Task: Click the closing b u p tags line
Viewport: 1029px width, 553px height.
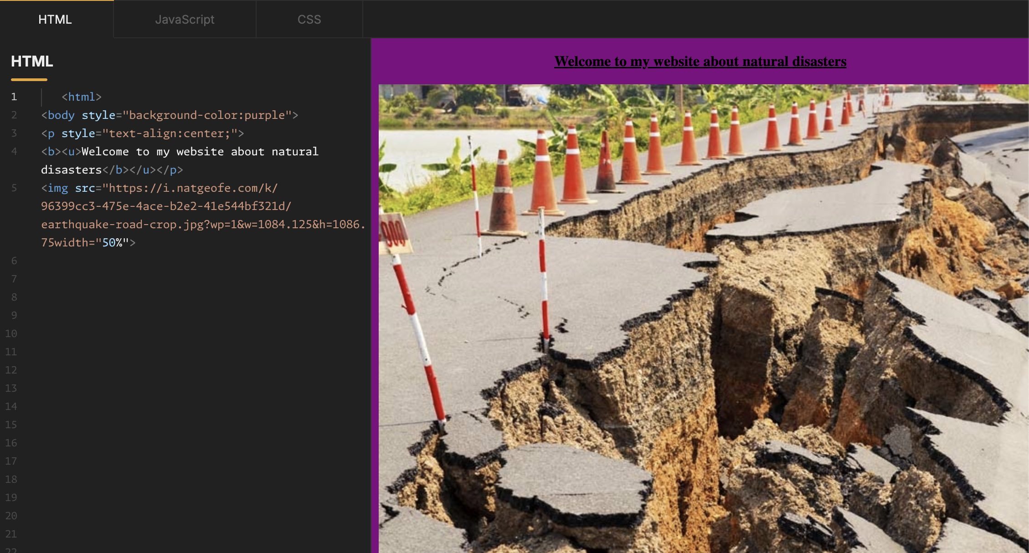Action: 142,169
